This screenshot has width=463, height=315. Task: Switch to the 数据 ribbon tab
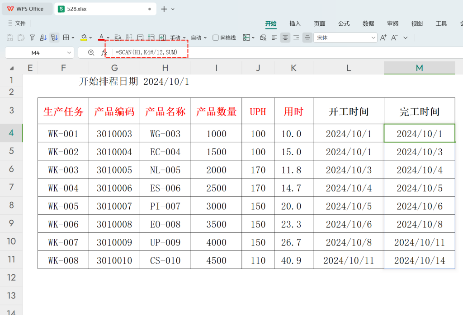pos(368,23)
